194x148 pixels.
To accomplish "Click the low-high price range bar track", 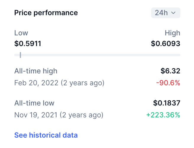I will pyautogui.click(x=98, y=55).
